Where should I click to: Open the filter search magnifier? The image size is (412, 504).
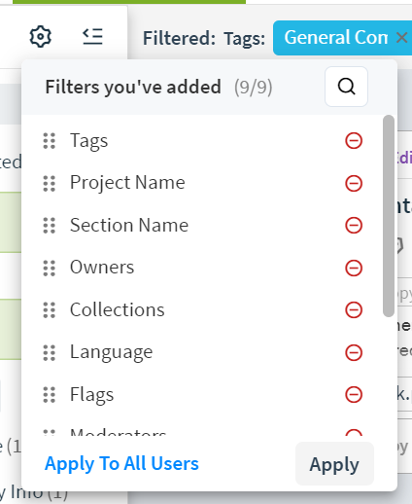(346, 87)
